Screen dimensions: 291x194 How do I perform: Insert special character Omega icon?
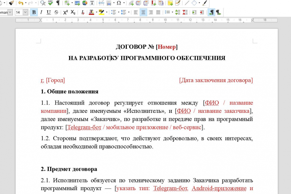click(119, 3)
